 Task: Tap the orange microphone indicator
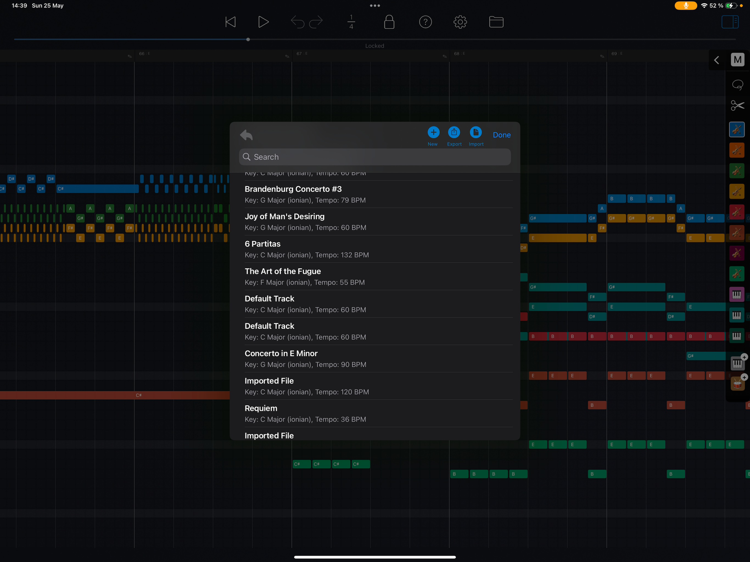point(685,6)
